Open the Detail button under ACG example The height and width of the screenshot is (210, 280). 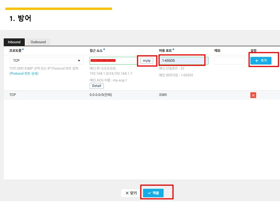97,86
